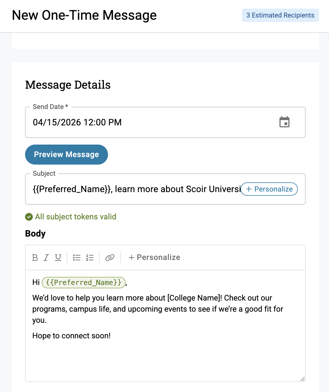Toggle underline formatting in body toolbar
This screenshot has width=329, height=392.
coord(58,257)
